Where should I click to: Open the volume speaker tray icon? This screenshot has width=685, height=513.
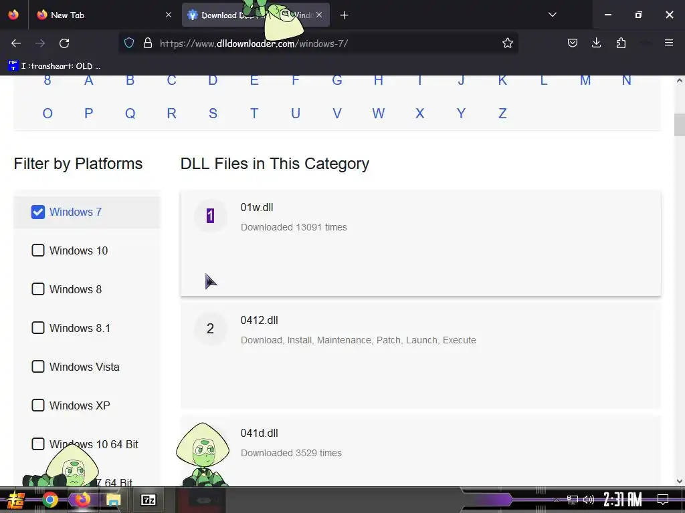[589, 500]
